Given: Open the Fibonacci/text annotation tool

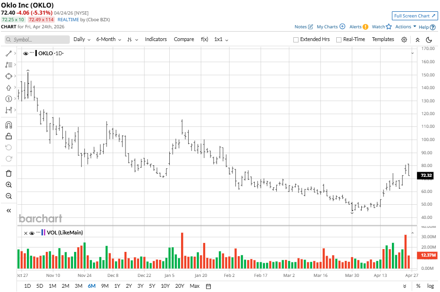Looking at the screenshot, I should [8, 65].
